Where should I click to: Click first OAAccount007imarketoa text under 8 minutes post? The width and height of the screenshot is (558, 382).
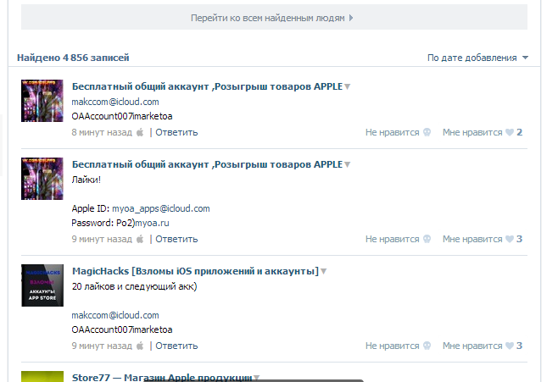(122, 116)
